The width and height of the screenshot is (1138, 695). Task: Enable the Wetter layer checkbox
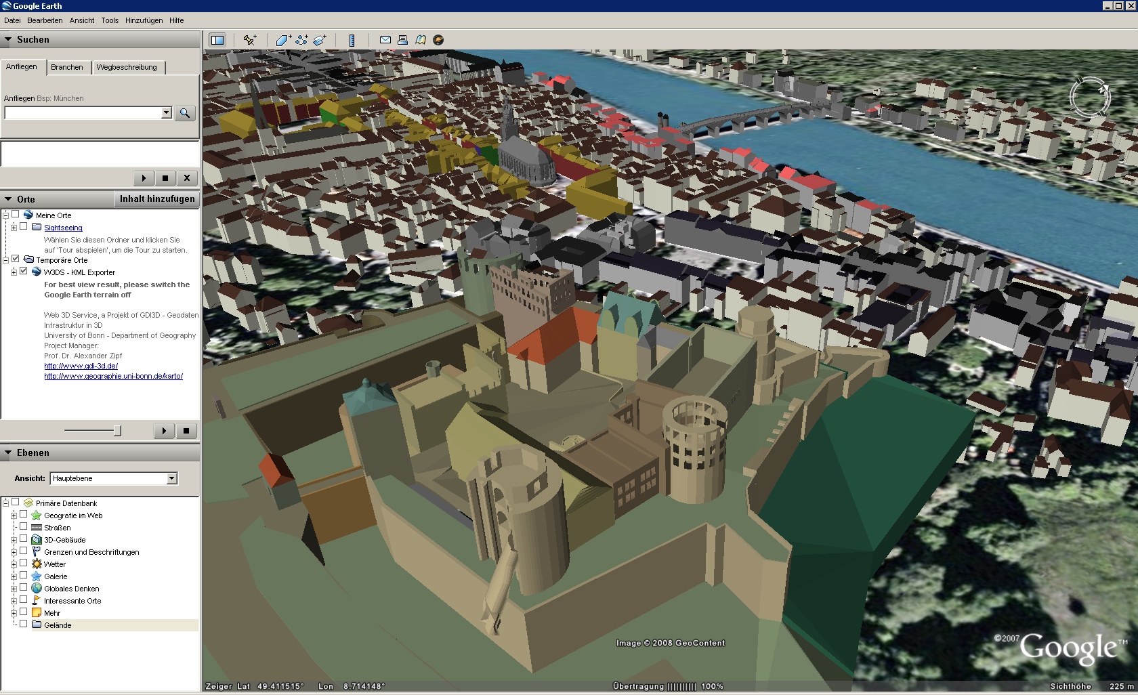[23, 563]
